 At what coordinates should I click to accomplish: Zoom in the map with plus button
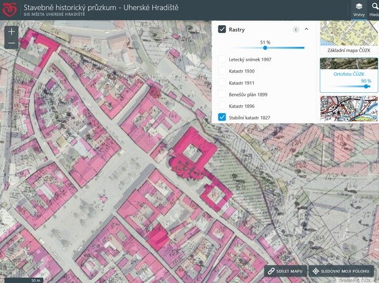[x=11, y=32]
